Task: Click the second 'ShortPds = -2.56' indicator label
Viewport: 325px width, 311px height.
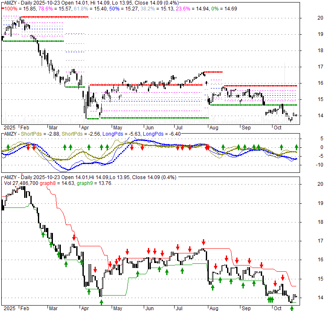Action: tap(81, 134)
